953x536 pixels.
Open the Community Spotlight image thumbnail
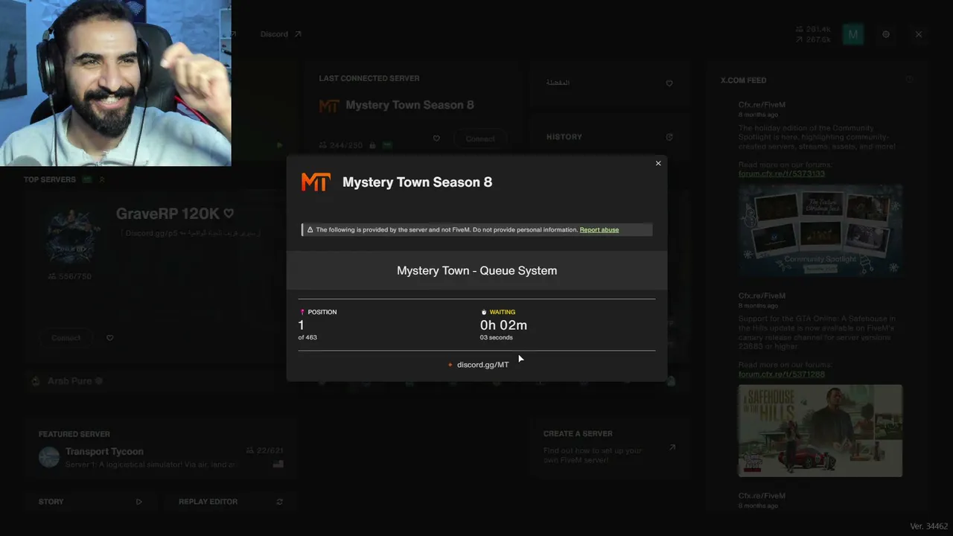pos(820,231)
